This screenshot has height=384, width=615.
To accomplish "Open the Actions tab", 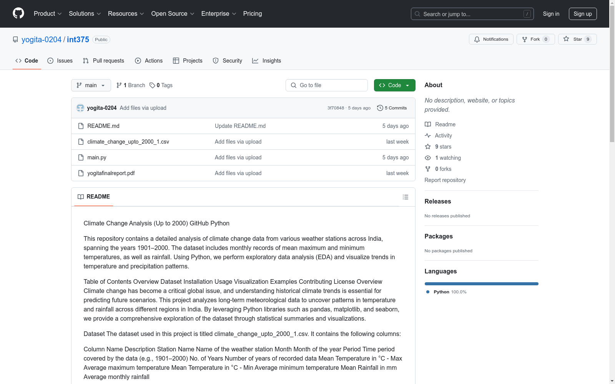I will [x=149, y=61].
